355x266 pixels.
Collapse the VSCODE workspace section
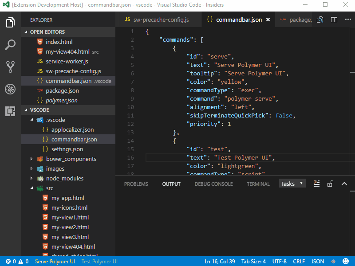(26, 110)
